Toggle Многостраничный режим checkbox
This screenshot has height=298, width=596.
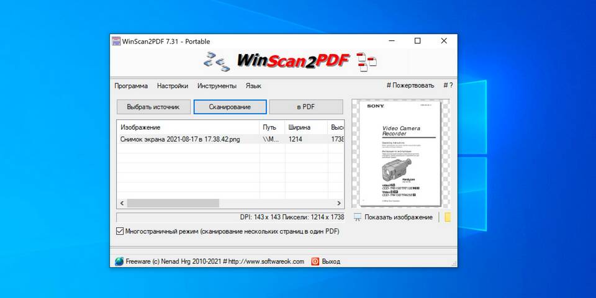pos(120,231)
